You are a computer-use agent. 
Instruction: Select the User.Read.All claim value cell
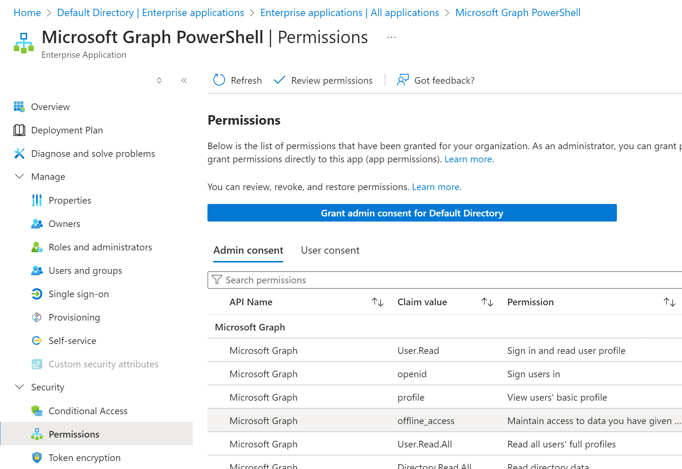pos(424,444)
